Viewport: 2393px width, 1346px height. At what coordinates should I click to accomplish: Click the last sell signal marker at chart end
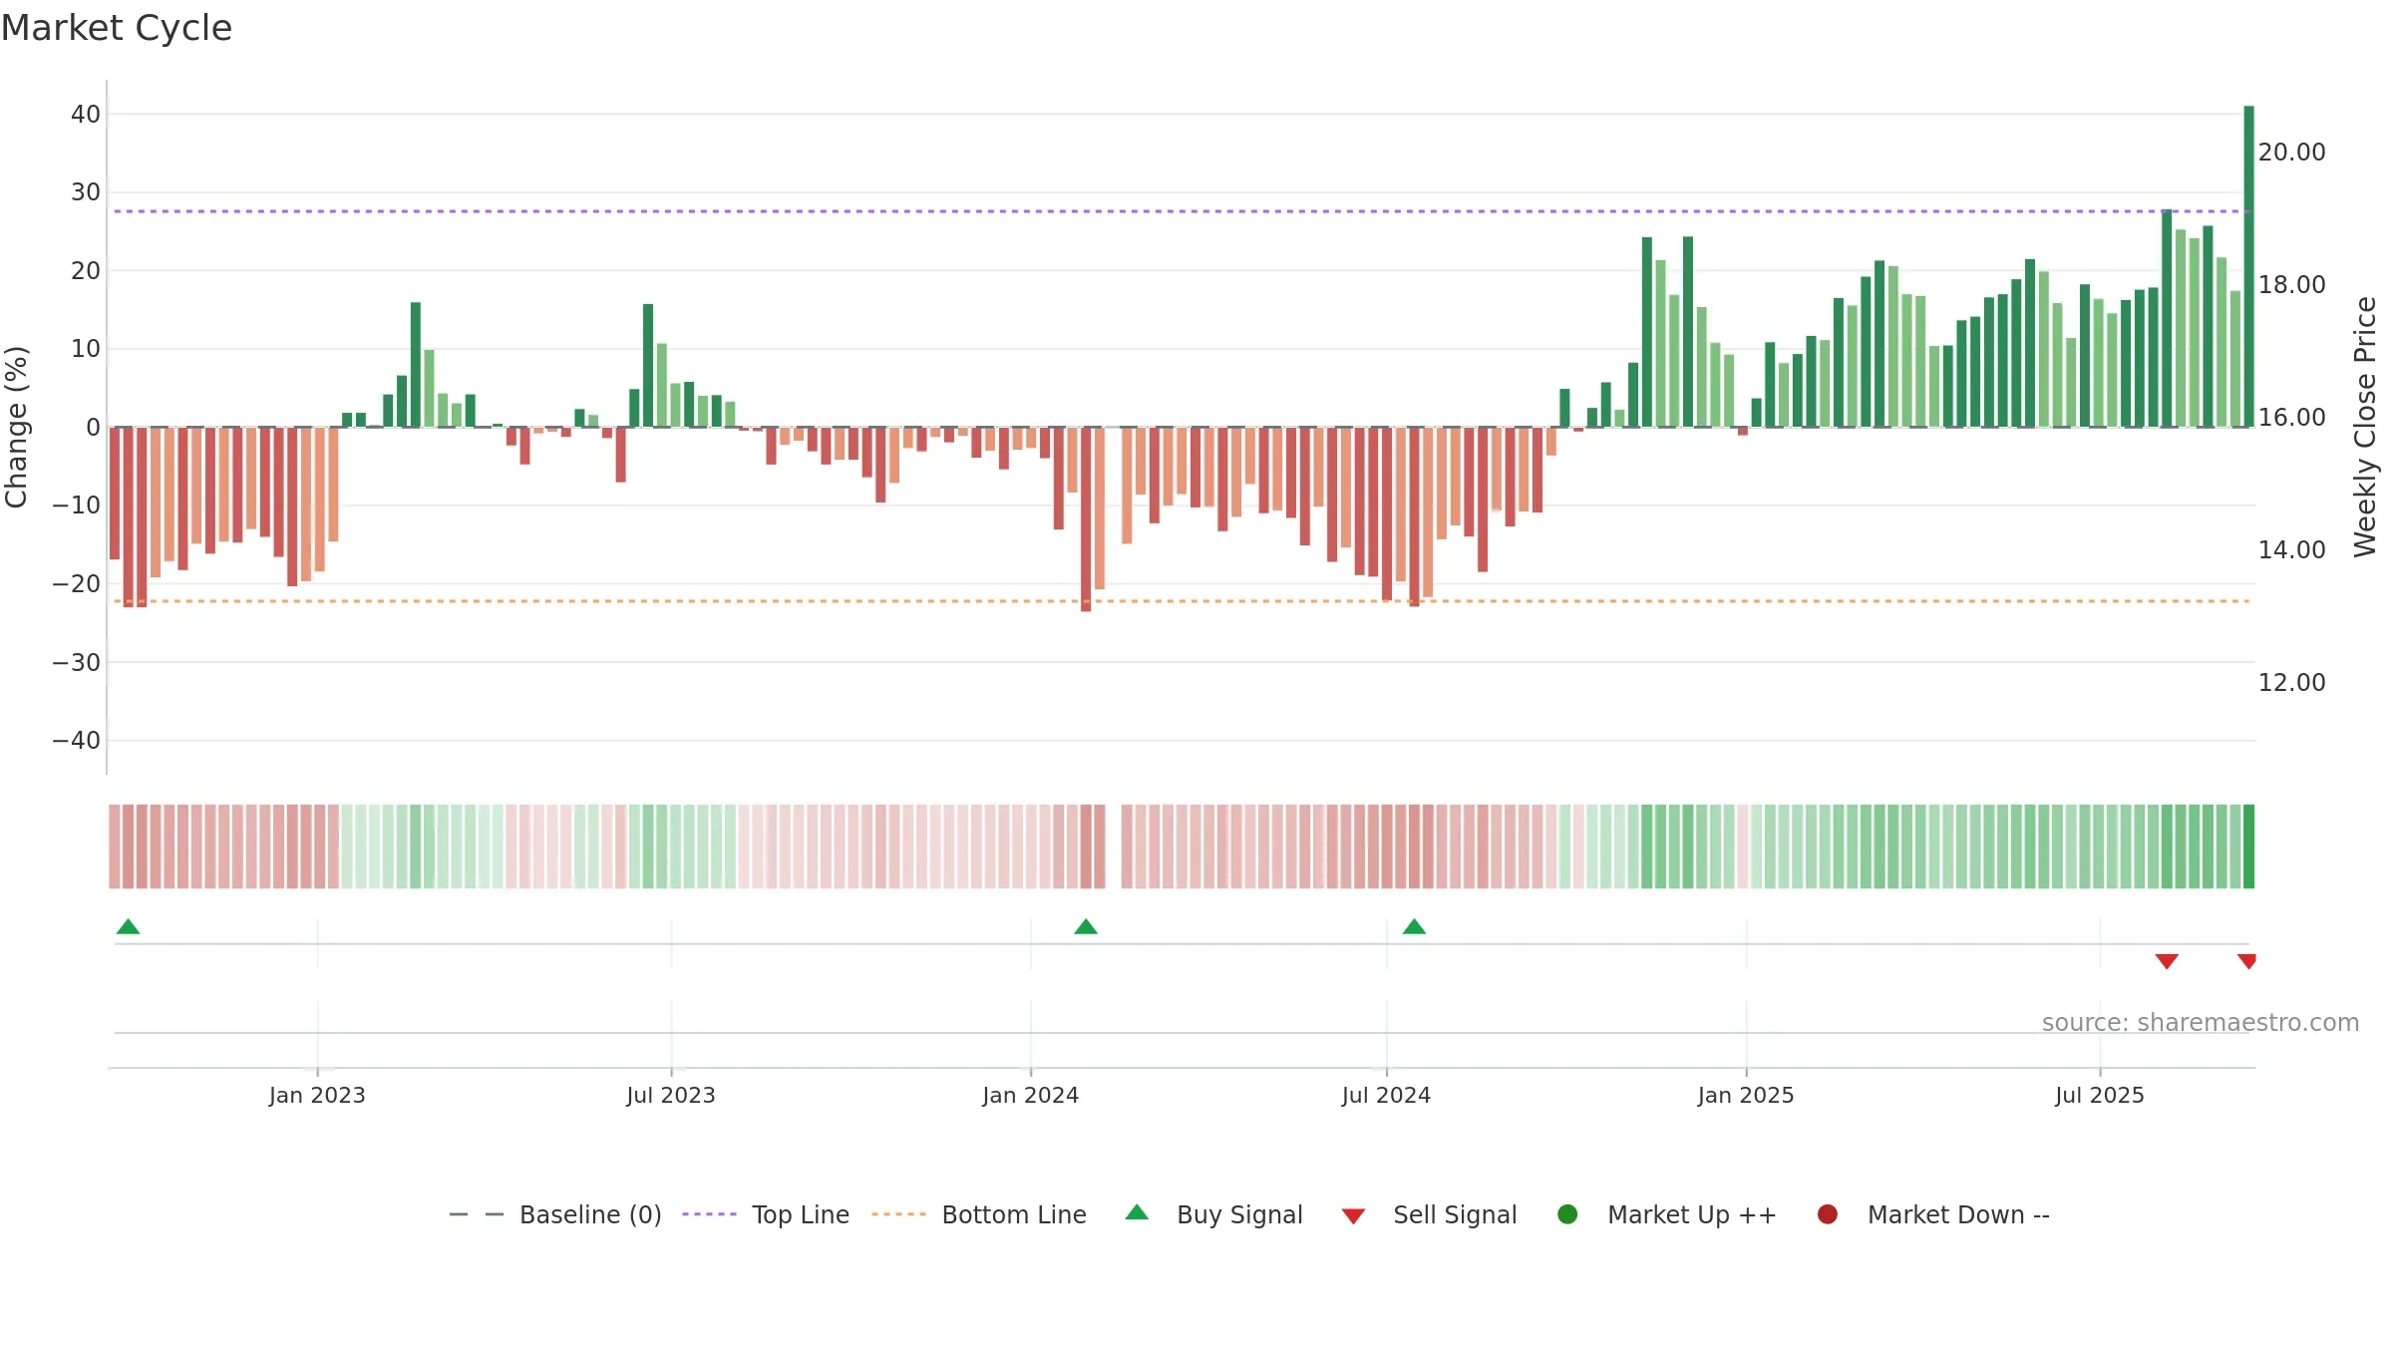(2246, 961)
